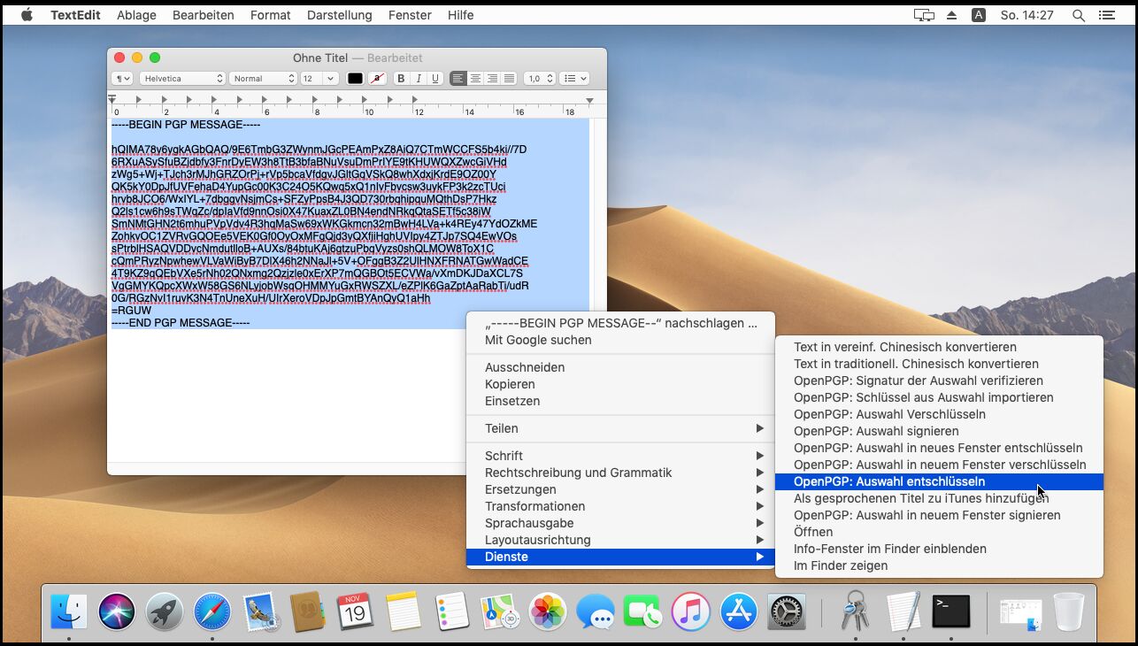This screenshot has height=646, width=1138.
Task: Open the Format menu in menu bar
Action: (270, 15)
